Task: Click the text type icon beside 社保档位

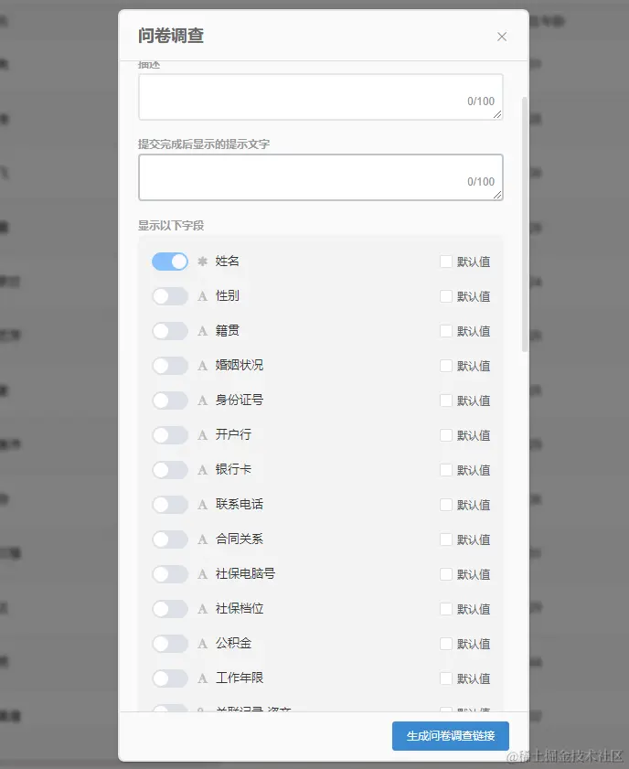Action: pos(202,609)
